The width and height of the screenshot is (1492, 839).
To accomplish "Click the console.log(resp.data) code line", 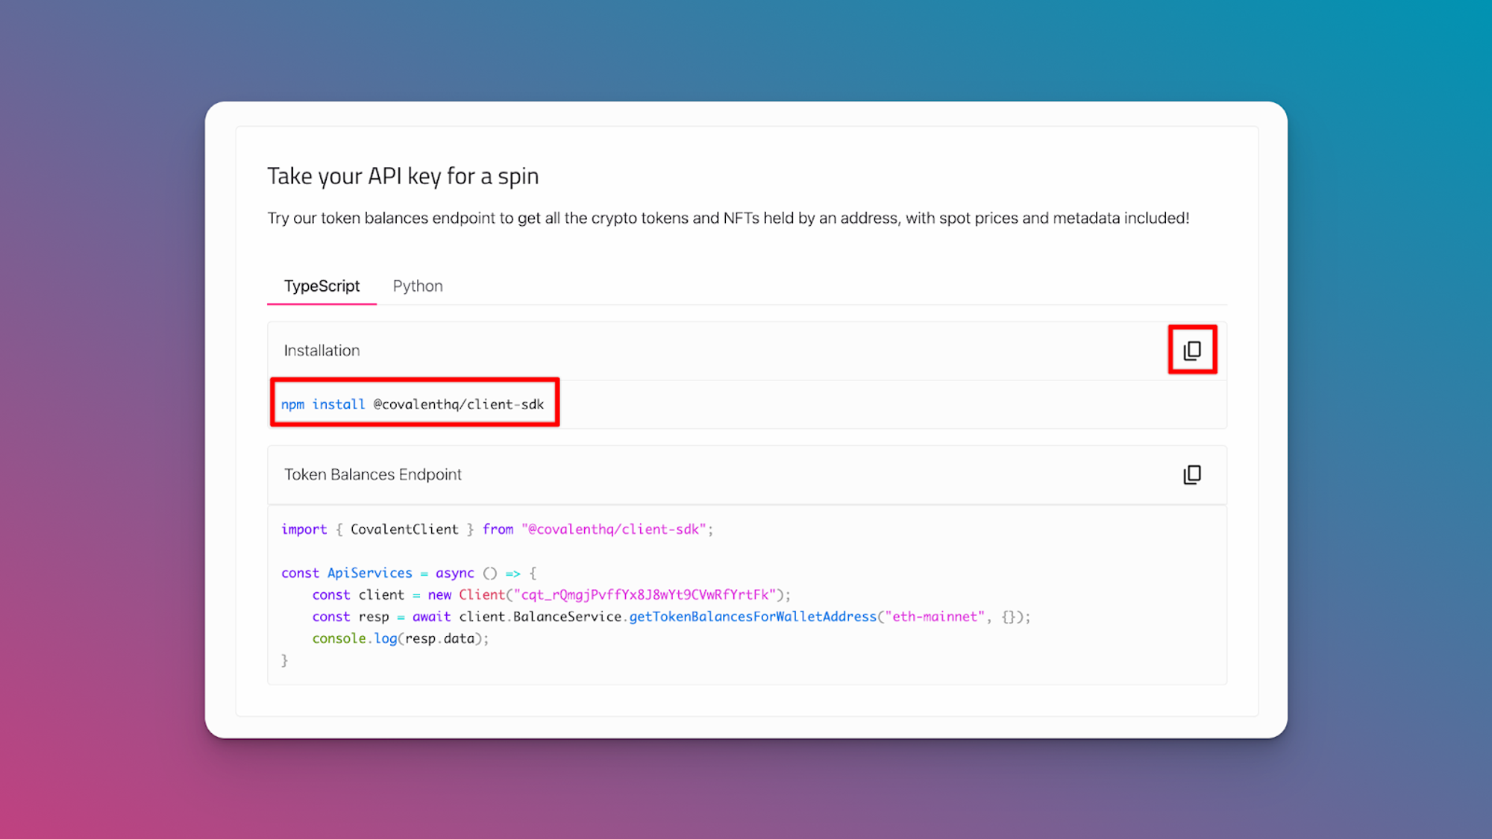I will [401, 638].
